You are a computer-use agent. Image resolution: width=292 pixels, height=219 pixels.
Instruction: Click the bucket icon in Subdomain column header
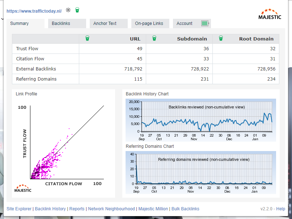coord(154,38)
